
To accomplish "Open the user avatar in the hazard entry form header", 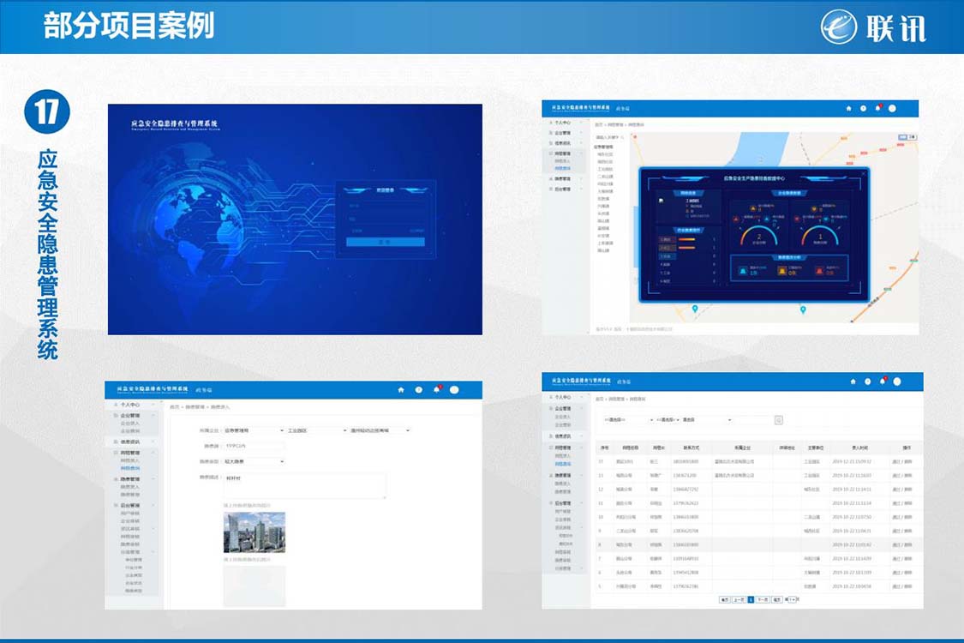I will tap(454, 389).
